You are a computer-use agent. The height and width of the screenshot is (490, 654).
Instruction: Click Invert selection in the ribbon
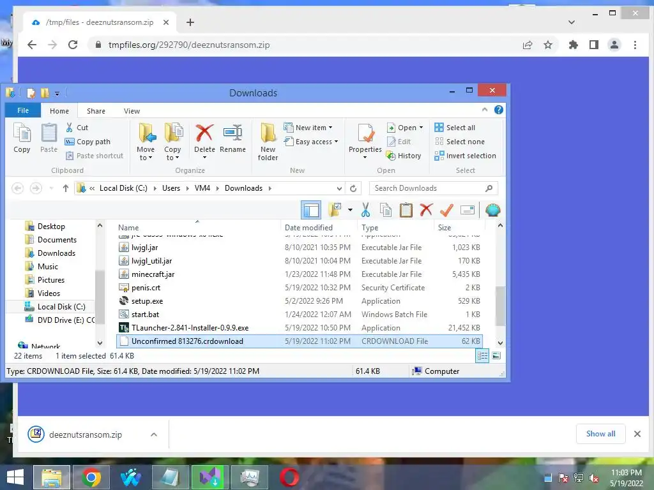(465, 156)
